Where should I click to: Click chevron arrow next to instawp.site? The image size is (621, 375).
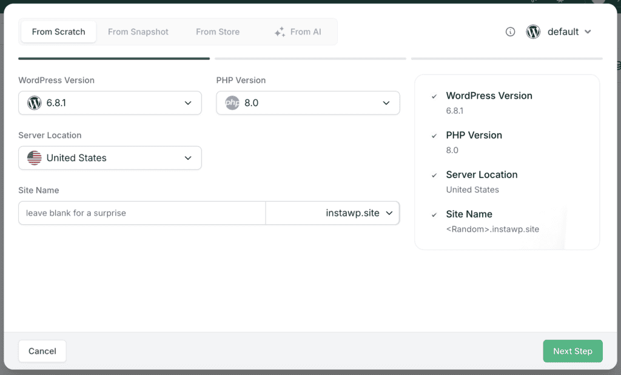click(389, 213)
